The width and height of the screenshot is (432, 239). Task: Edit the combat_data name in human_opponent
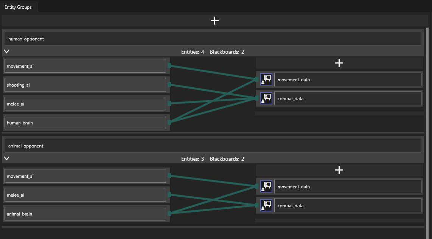point(347,98)
